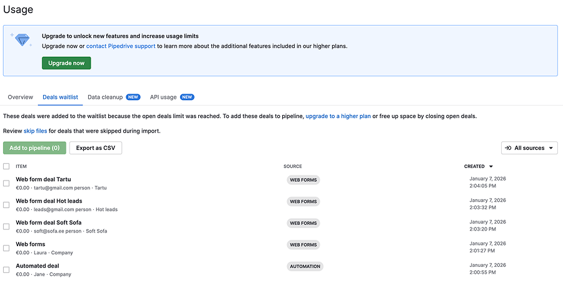Click the WEB FORMS badge for Tartu deal
This screenshot has height=283, width=563.
pos(303,180)
